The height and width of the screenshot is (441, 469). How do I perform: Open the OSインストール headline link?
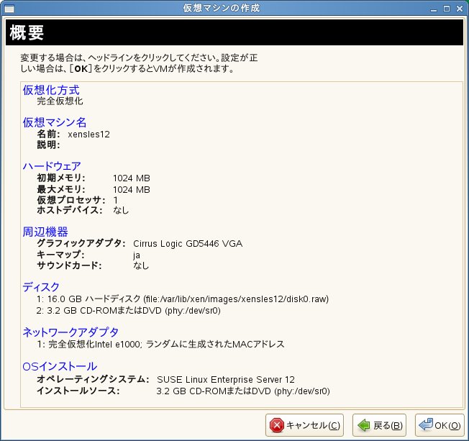click(60, 366)
